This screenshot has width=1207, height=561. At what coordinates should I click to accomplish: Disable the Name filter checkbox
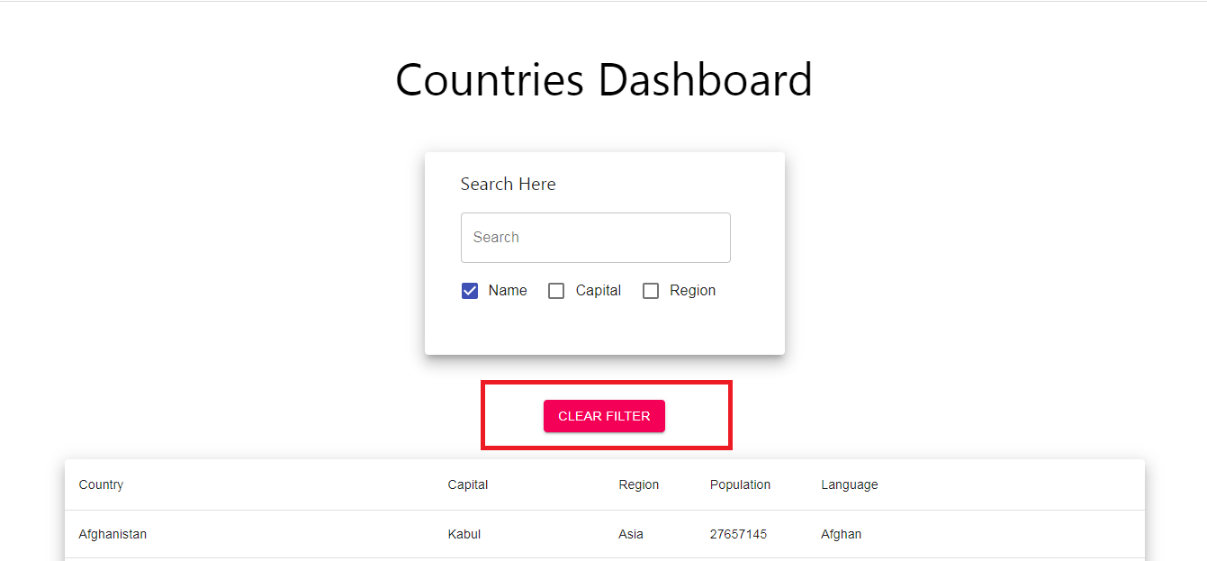coord(469,290)
